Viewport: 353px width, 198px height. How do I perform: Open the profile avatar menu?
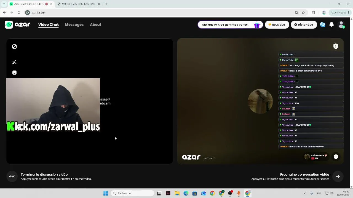click(x=341, y=25)
